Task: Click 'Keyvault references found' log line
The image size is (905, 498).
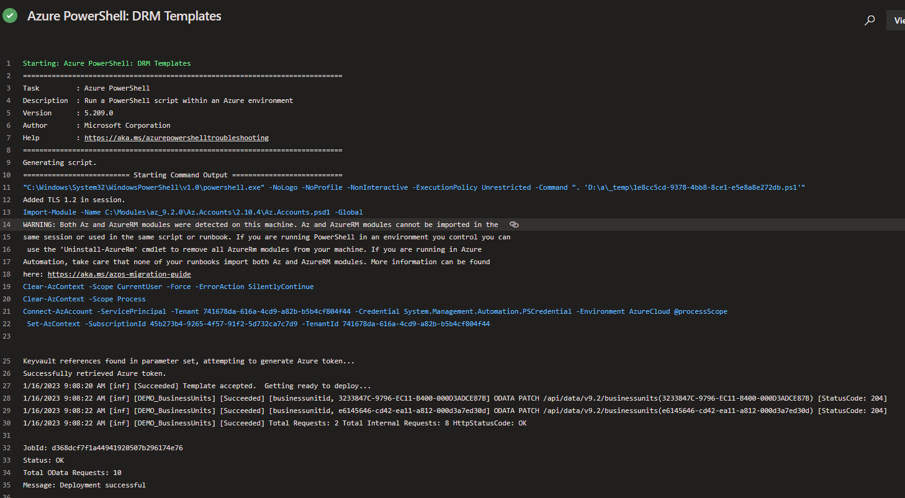Action: [189, 361]
